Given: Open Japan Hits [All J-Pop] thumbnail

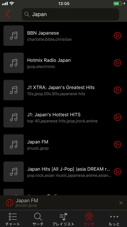Looking at the screenshot, I should pos(14,171).
